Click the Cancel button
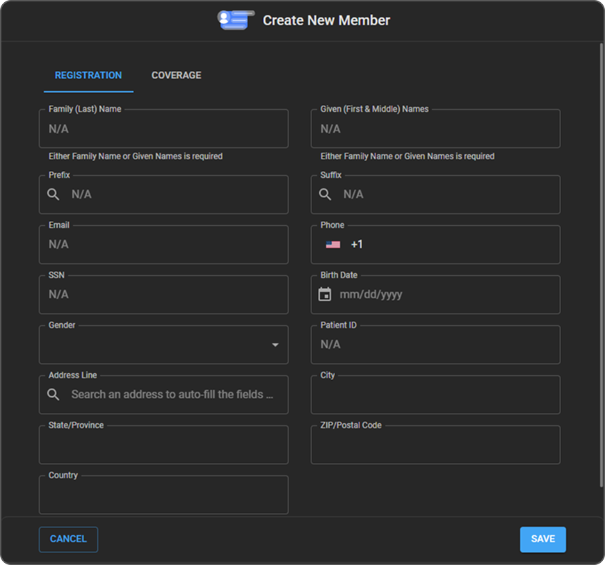The width and height of the screenshot is (605, 565). [x=68, y=539]
